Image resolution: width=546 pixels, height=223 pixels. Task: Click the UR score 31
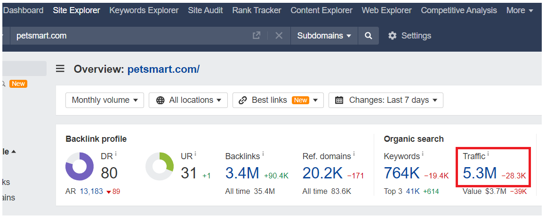tap(189, 173)
